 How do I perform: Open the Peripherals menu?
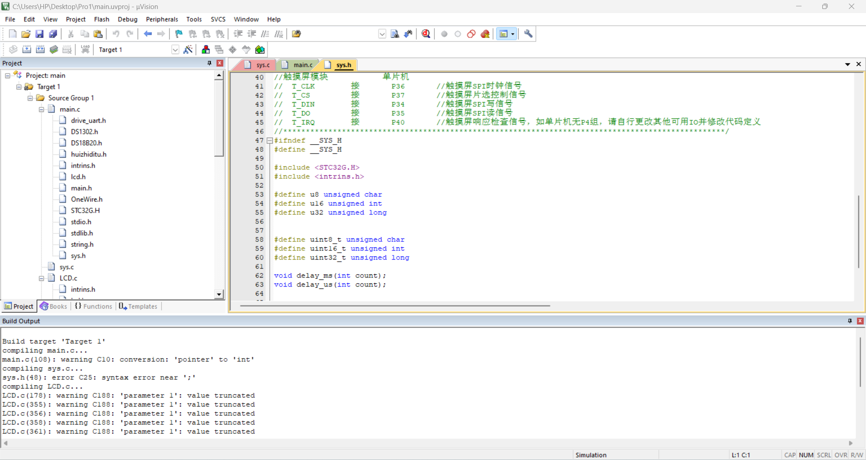[x=162, y=19]
